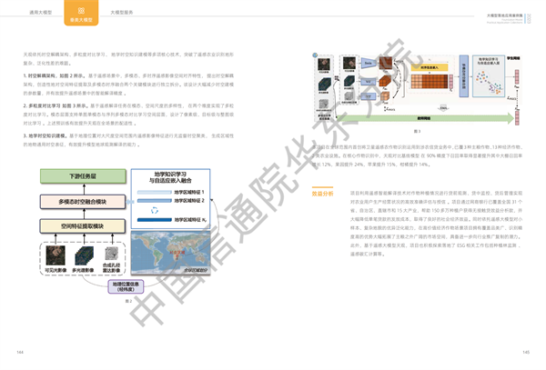Open the 通用大模型 section tab
The height and width of the screenshot is (370, 546).
click(x=40, y=12)
